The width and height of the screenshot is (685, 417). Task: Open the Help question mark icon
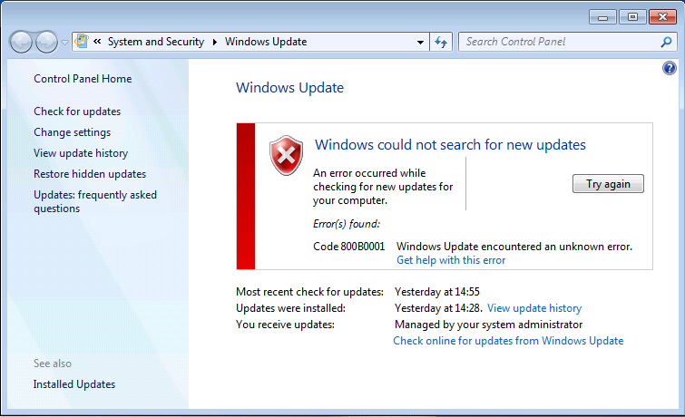click(669, 68)
